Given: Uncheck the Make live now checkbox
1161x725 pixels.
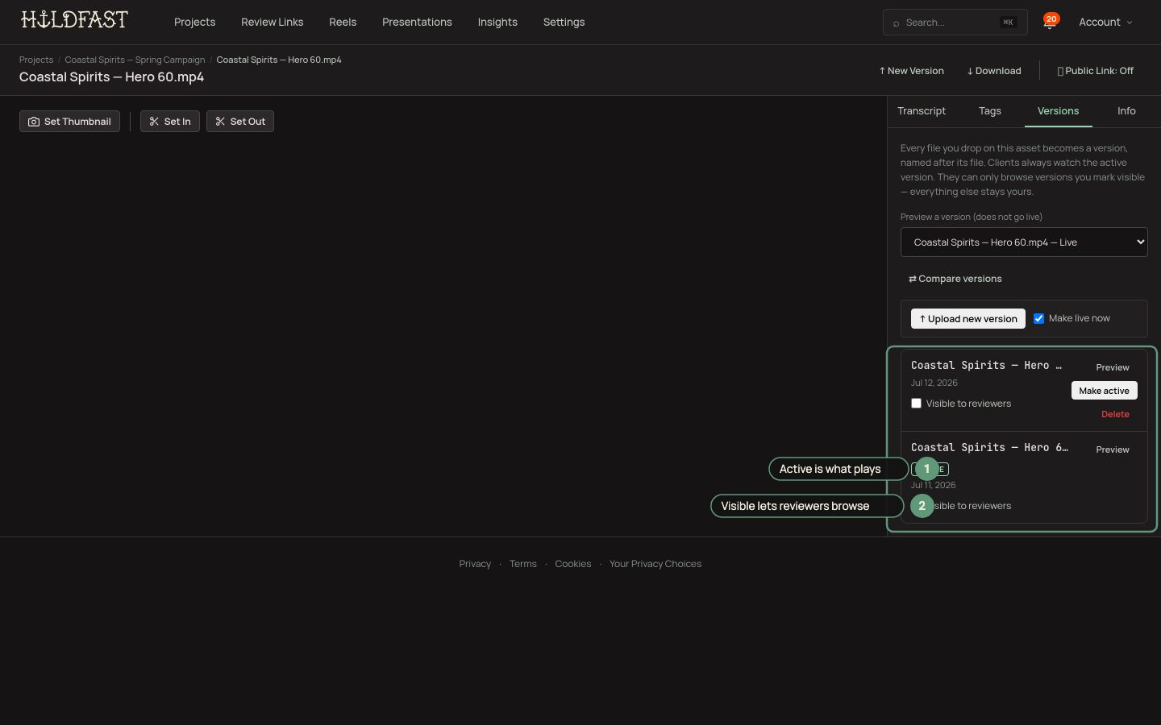Looking at the screenshot, I should pos(1039,318).
